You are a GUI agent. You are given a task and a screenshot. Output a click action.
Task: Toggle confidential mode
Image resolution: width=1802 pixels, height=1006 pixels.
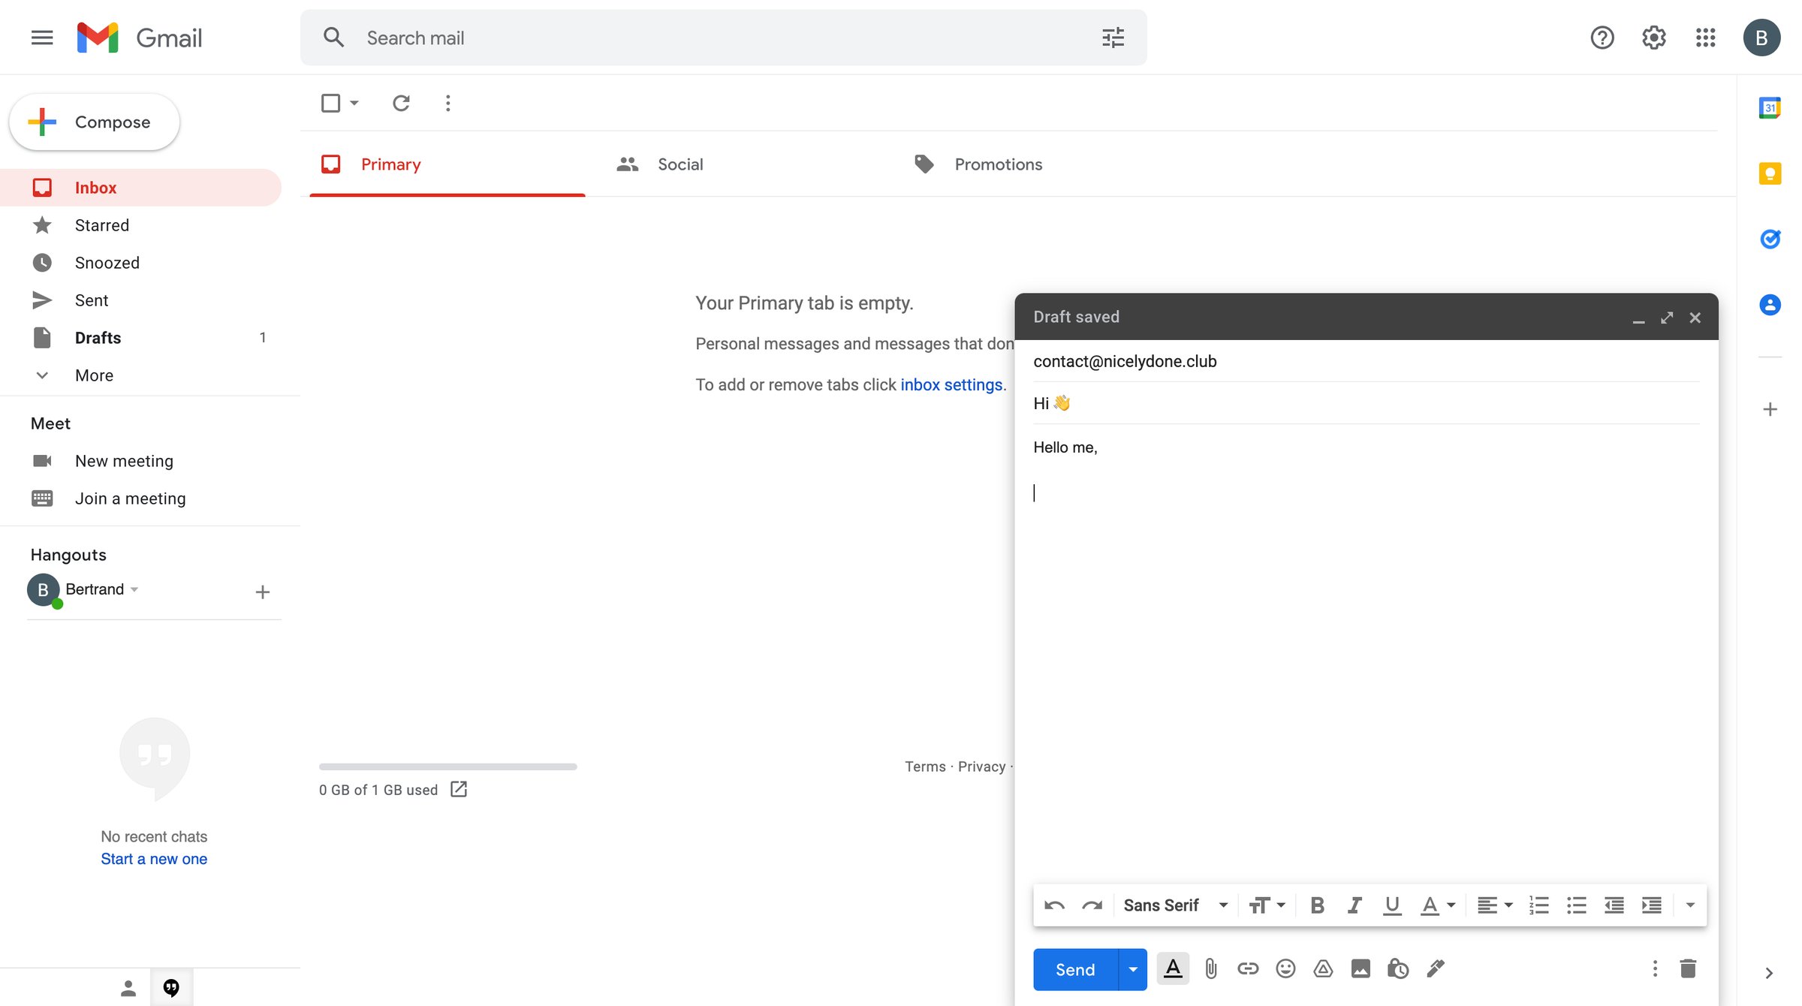(x=1398, y=969)
